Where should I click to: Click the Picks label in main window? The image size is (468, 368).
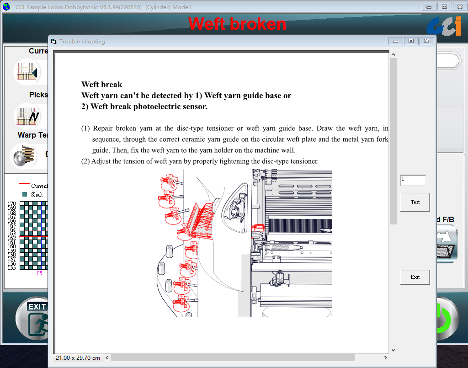pyautogui.click(x=38, y=95)
